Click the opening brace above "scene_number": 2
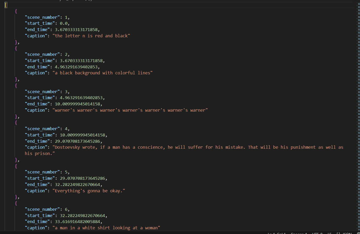 click(x=16, y=48)
